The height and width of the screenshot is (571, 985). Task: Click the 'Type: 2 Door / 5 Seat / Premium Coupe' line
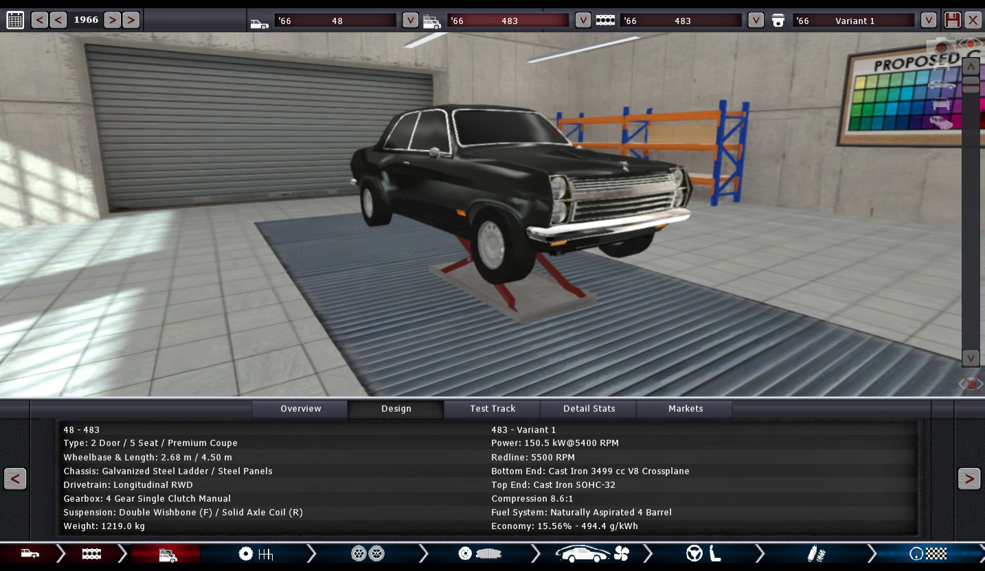(150, 443)
